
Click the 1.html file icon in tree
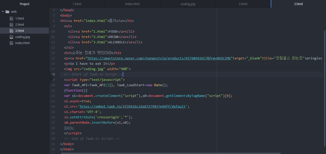pos(11,19)
